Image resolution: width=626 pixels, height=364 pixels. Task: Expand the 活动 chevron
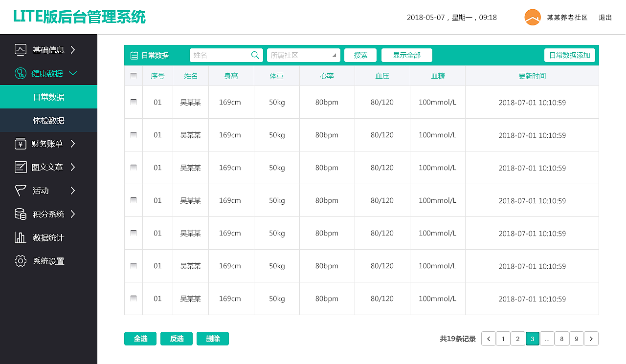(x=72, y=191)
